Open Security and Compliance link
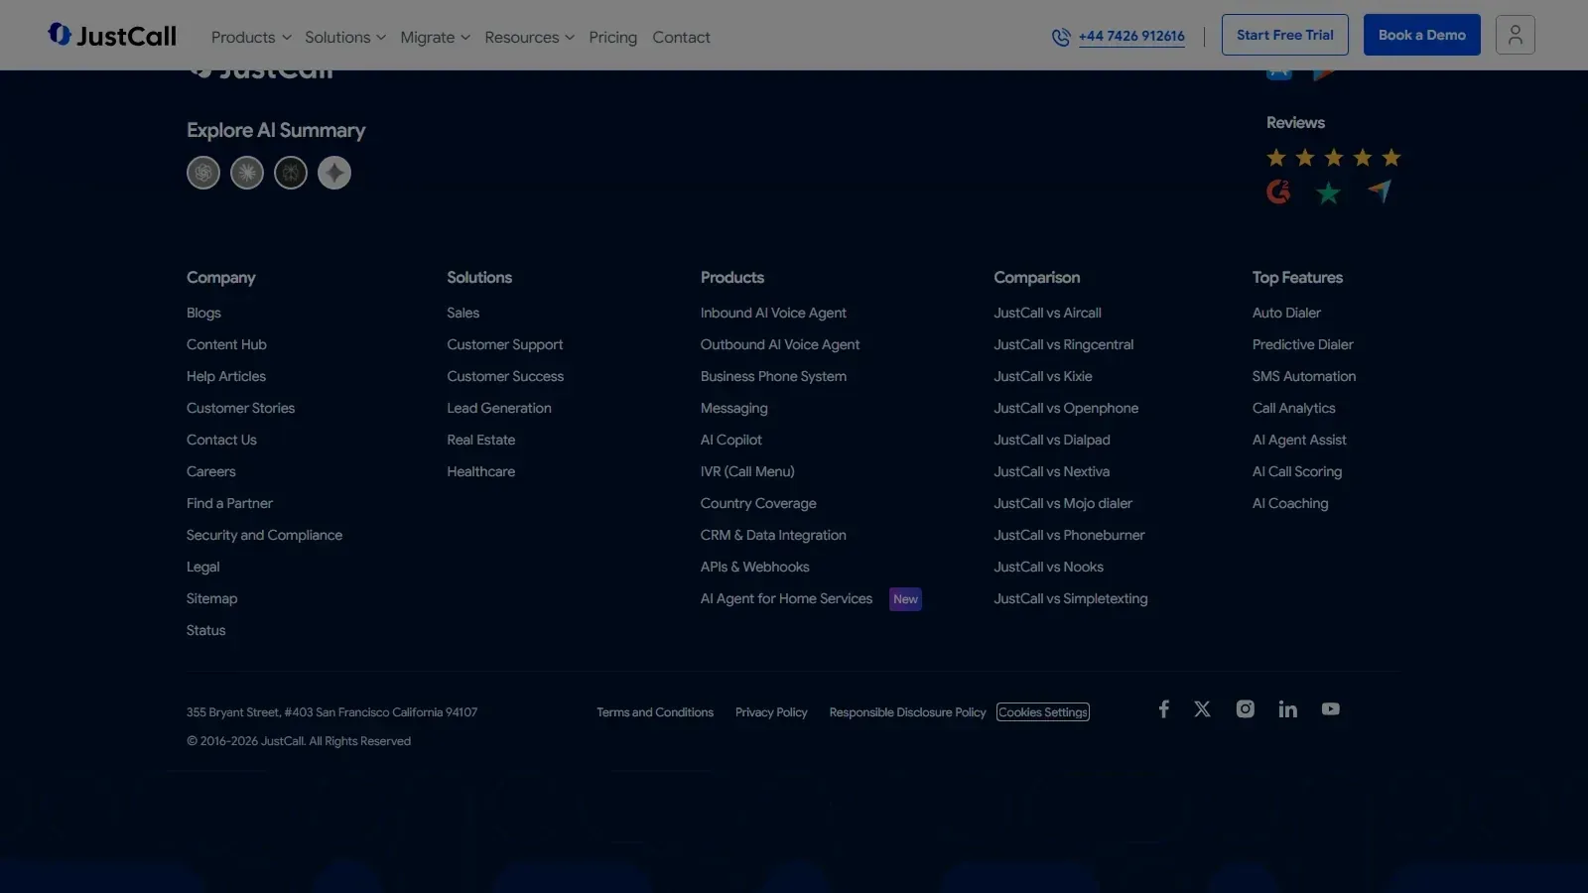This screenshot has height=893, width=1588. click(x=264, y=535)
